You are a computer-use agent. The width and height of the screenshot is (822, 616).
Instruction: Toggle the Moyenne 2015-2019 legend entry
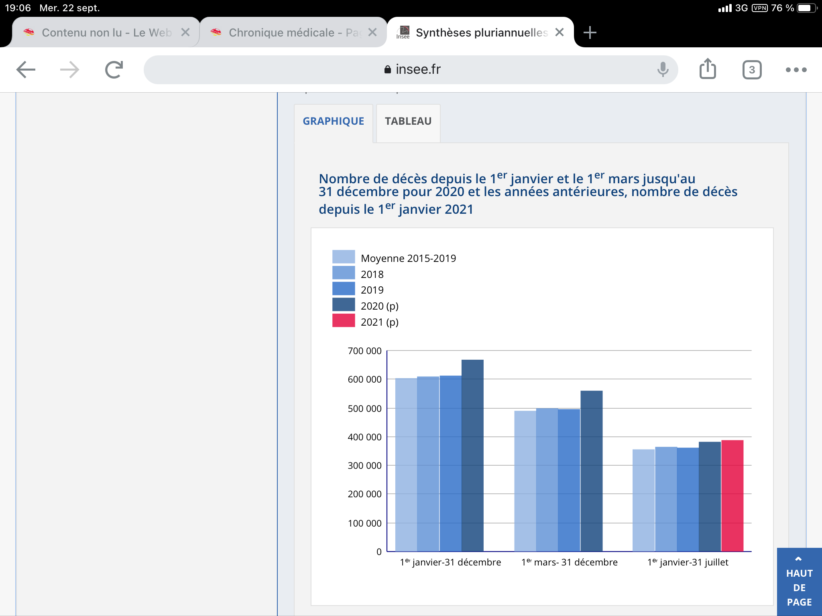coord(408,258)
